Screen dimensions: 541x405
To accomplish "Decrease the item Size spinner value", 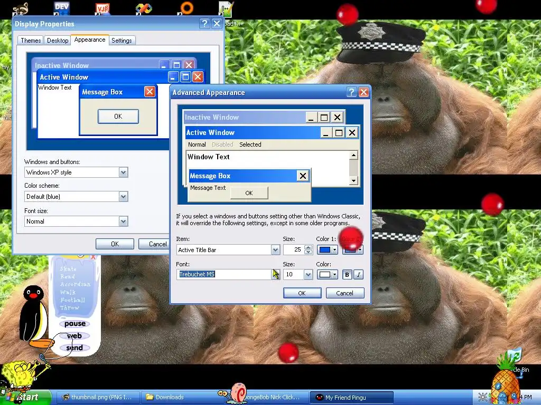I will click(x=309, y=252).
